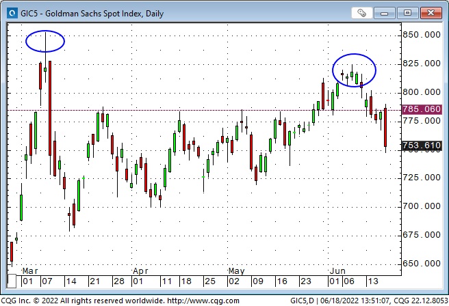Click the 825.000 price axis label

[422, 64]
